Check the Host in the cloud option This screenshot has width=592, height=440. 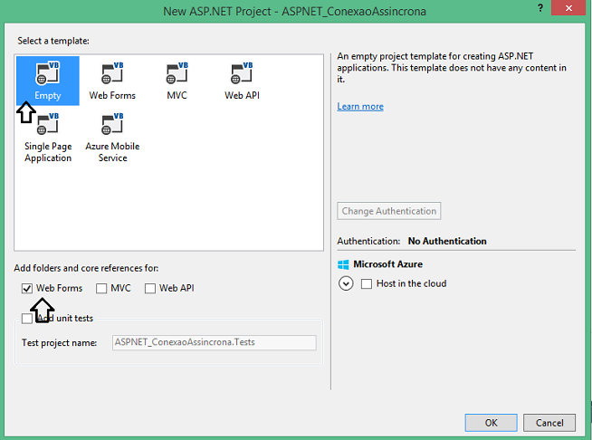pyautogui.click(x=367, y=283)
